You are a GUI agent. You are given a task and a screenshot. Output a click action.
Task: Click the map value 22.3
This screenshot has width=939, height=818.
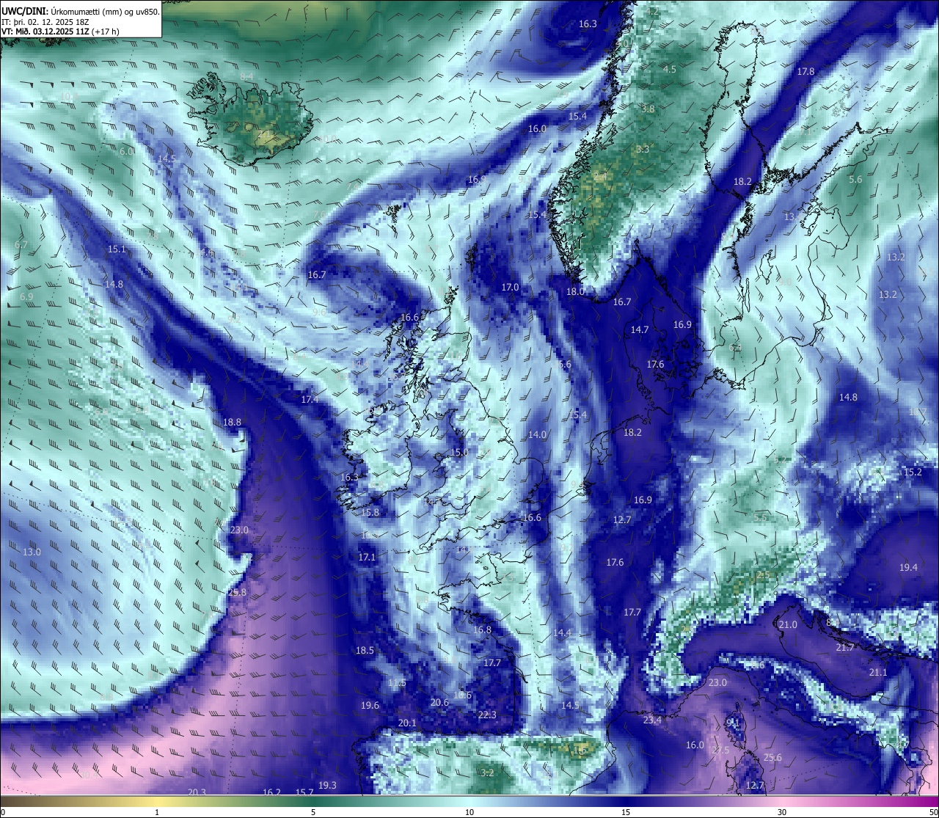[487, 715]
